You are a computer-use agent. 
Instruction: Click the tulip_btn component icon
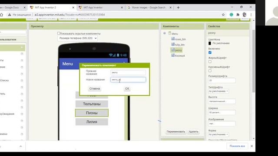[x=173, y=44]
